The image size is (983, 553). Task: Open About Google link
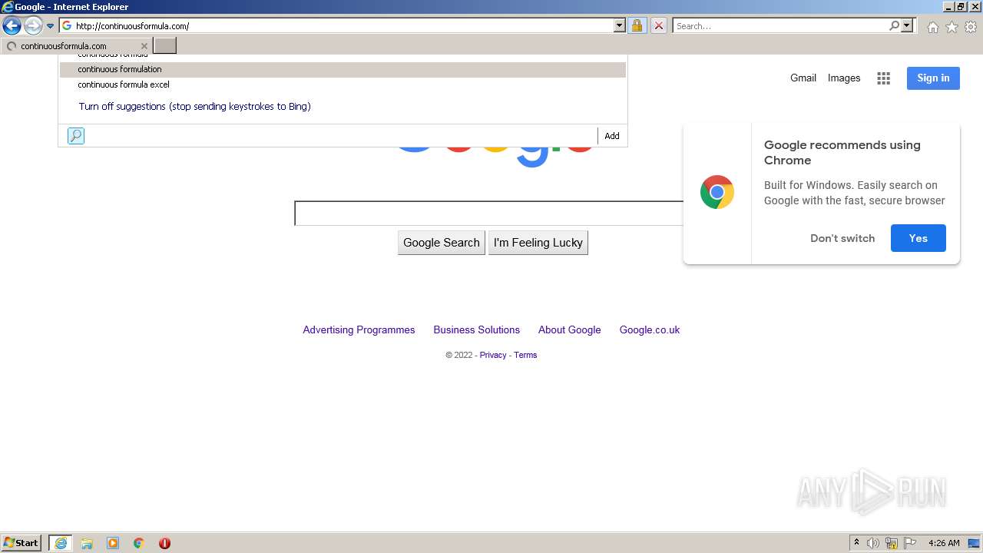(569, 329)
